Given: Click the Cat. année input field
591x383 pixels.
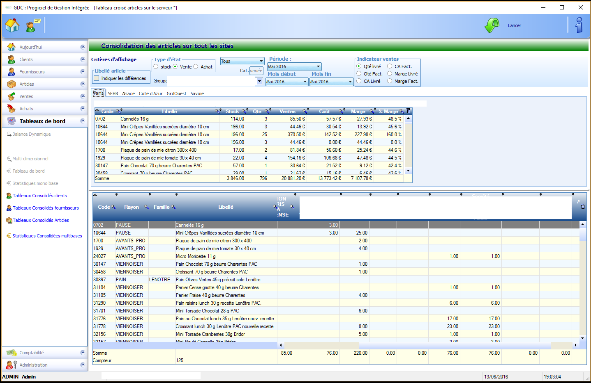Looking at the screenshot, I should click(x=256, y=71).
